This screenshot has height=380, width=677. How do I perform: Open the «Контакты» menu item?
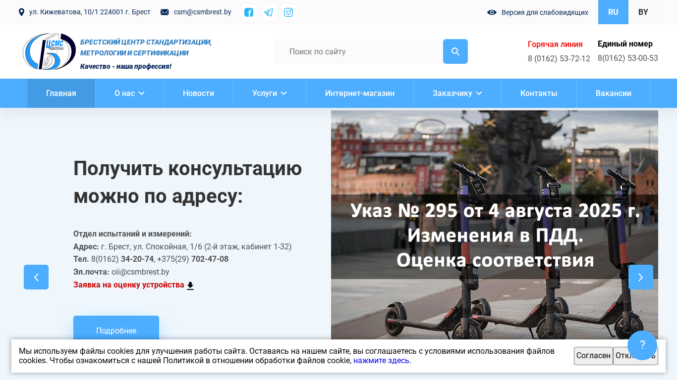pos(539,93)
